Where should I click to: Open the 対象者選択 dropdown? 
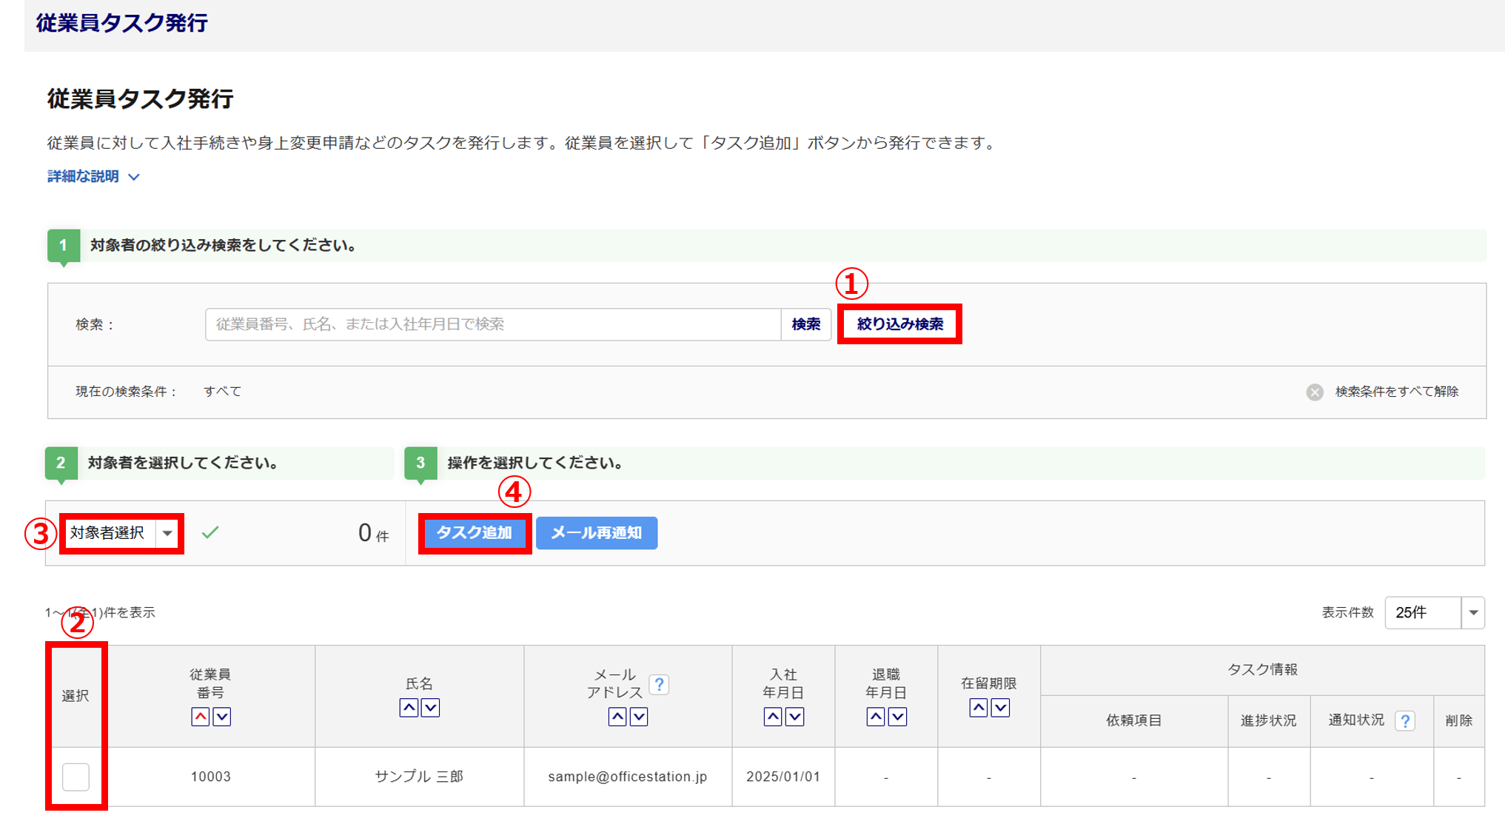(x=122, y=533)
